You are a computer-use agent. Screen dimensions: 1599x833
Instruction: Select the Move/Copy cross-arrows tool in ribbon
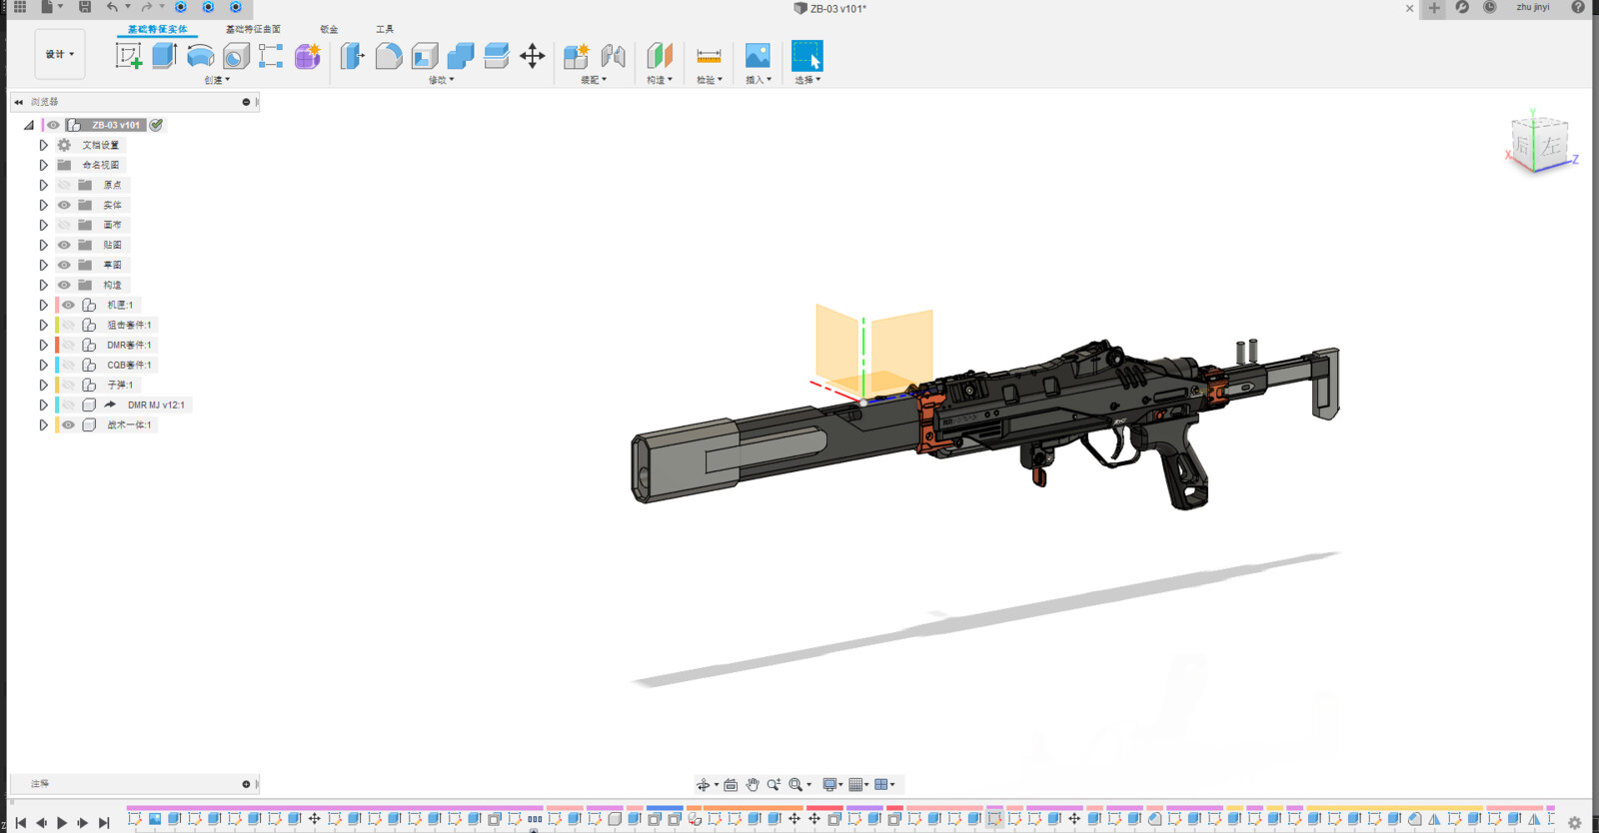click(533, 56)
